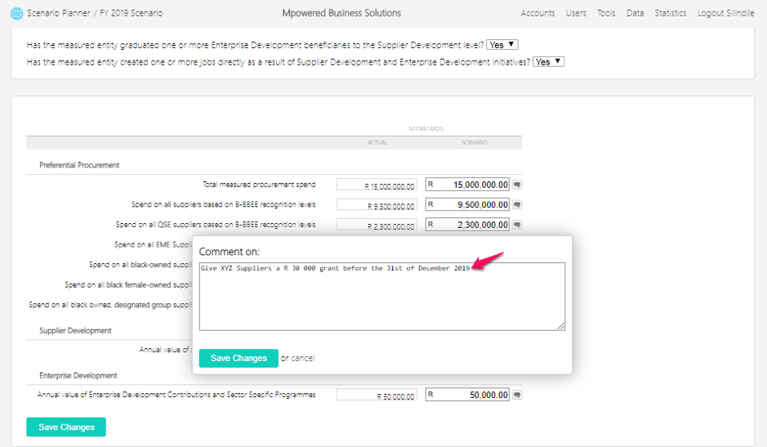767x447 pixels.
Task: Click 'Spend on all black-owned' row label
Action: coord(140,265)
